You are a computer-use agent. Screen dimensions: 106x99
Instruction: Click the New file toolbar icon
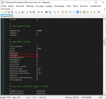pyautogui.click(x=2, y=12)
